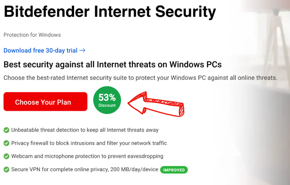
Task: Open the Download free 30-day trial link
Action: click(x=41, y=51)
